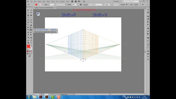Expand the Opacity value dropdown

point(77,5)
